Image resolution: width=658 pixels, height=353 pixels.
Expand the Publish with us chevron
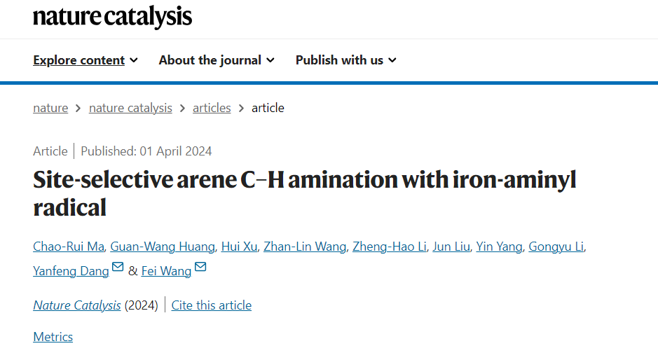392,60
